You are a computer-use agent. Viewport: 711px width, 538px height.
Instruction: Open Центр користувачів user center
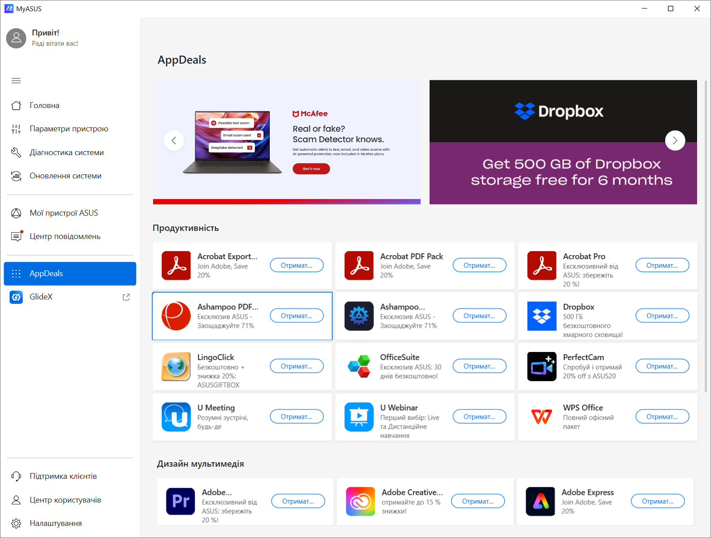[70, 500]
